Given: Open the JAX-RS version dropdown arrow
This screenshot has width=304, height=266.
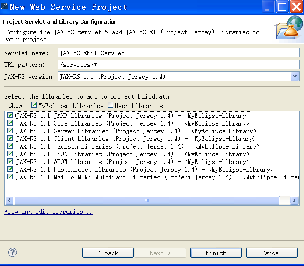Looking at the screenshot, I should [x=295, y=76].
